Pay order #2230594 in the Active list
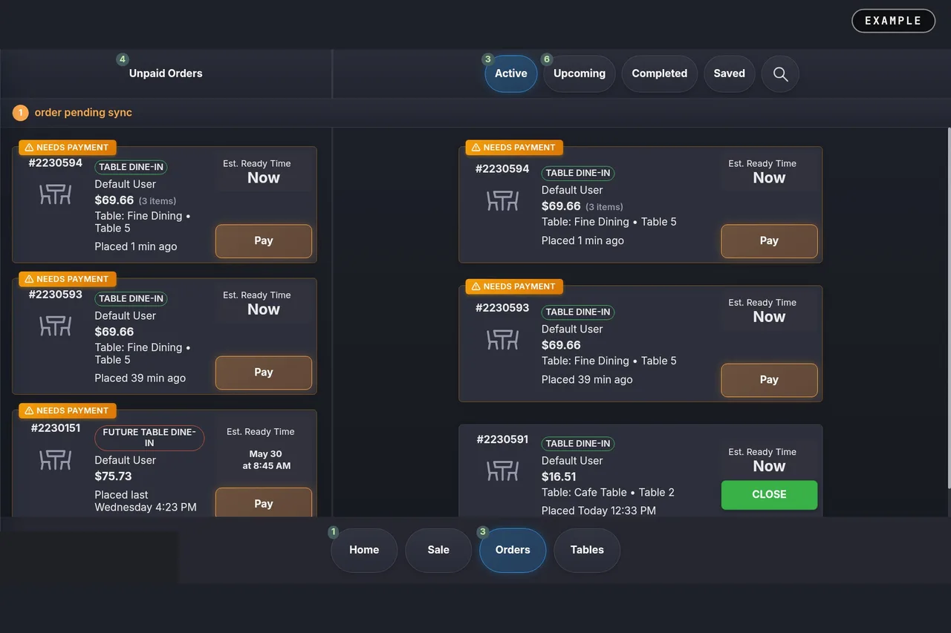This screenshot has height=633, width=951. [769, 241]
